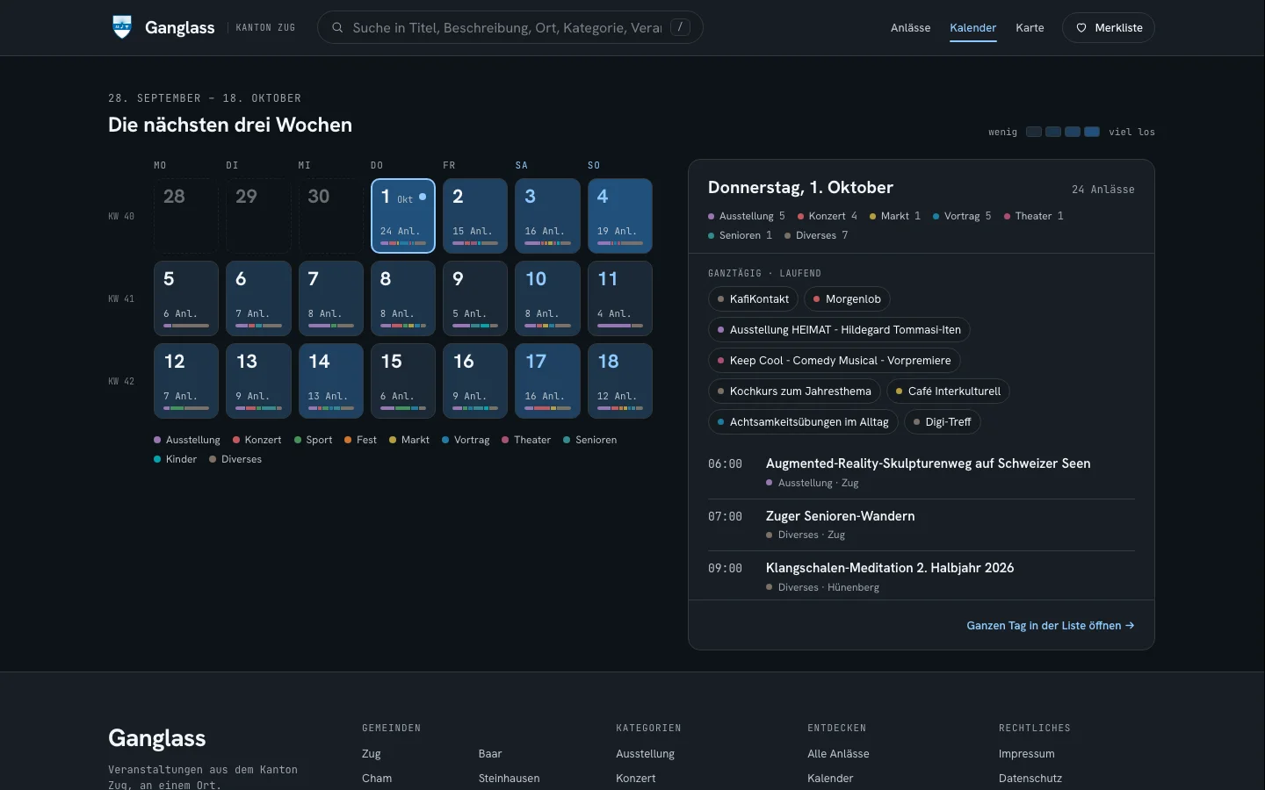Screen dimensions: 1265x790
Task: Click the slash shortcut key badge
Action: pyautogui.click(x=680, y=27)
